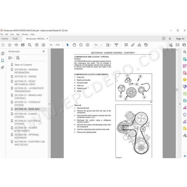Go to next page arrow
187x187 pixels.
click(x=43, y=45)
